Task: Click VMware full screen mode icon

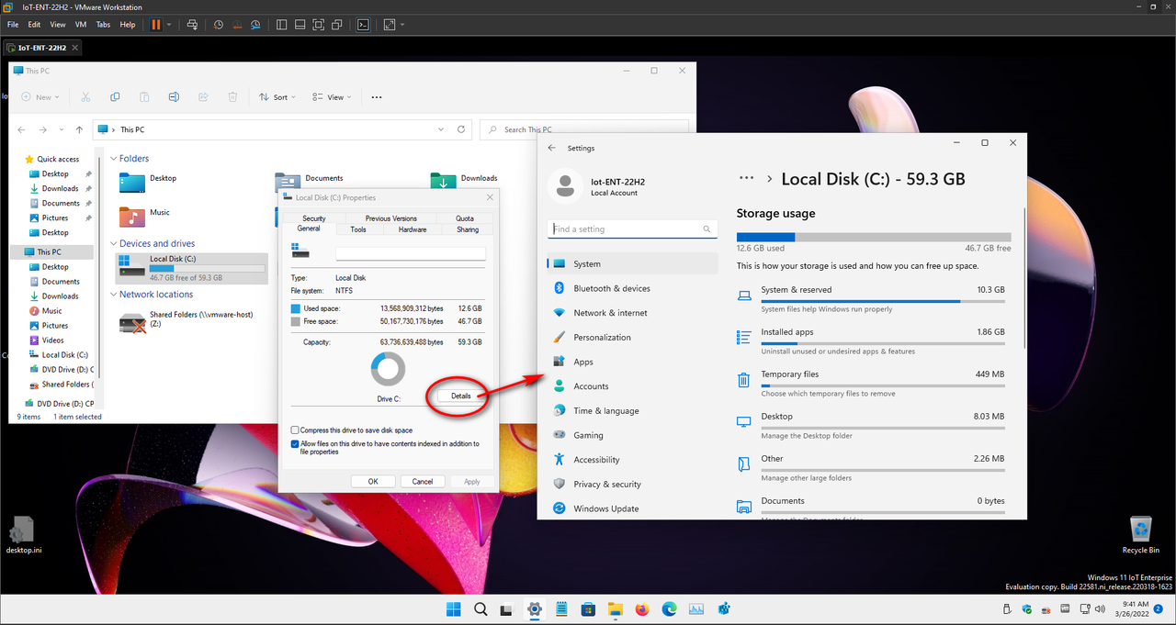Action: coord(320,24)
